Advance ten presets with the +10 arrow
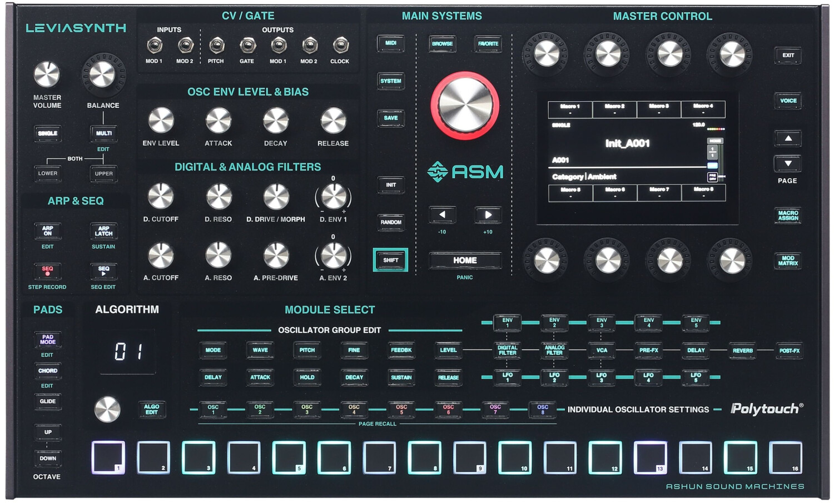 [x=487, y=215]
